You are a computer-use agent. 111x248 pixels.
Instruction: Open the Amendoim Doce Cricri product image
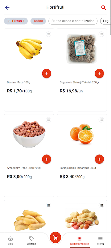[x=29, y=134]
